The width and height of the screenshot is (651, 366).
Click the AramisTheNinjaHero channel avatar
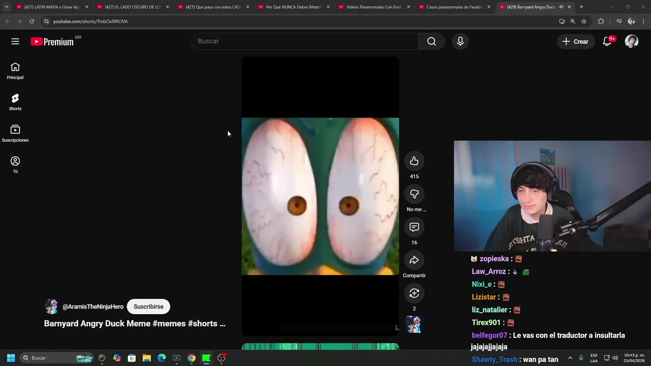pos(51,307)
